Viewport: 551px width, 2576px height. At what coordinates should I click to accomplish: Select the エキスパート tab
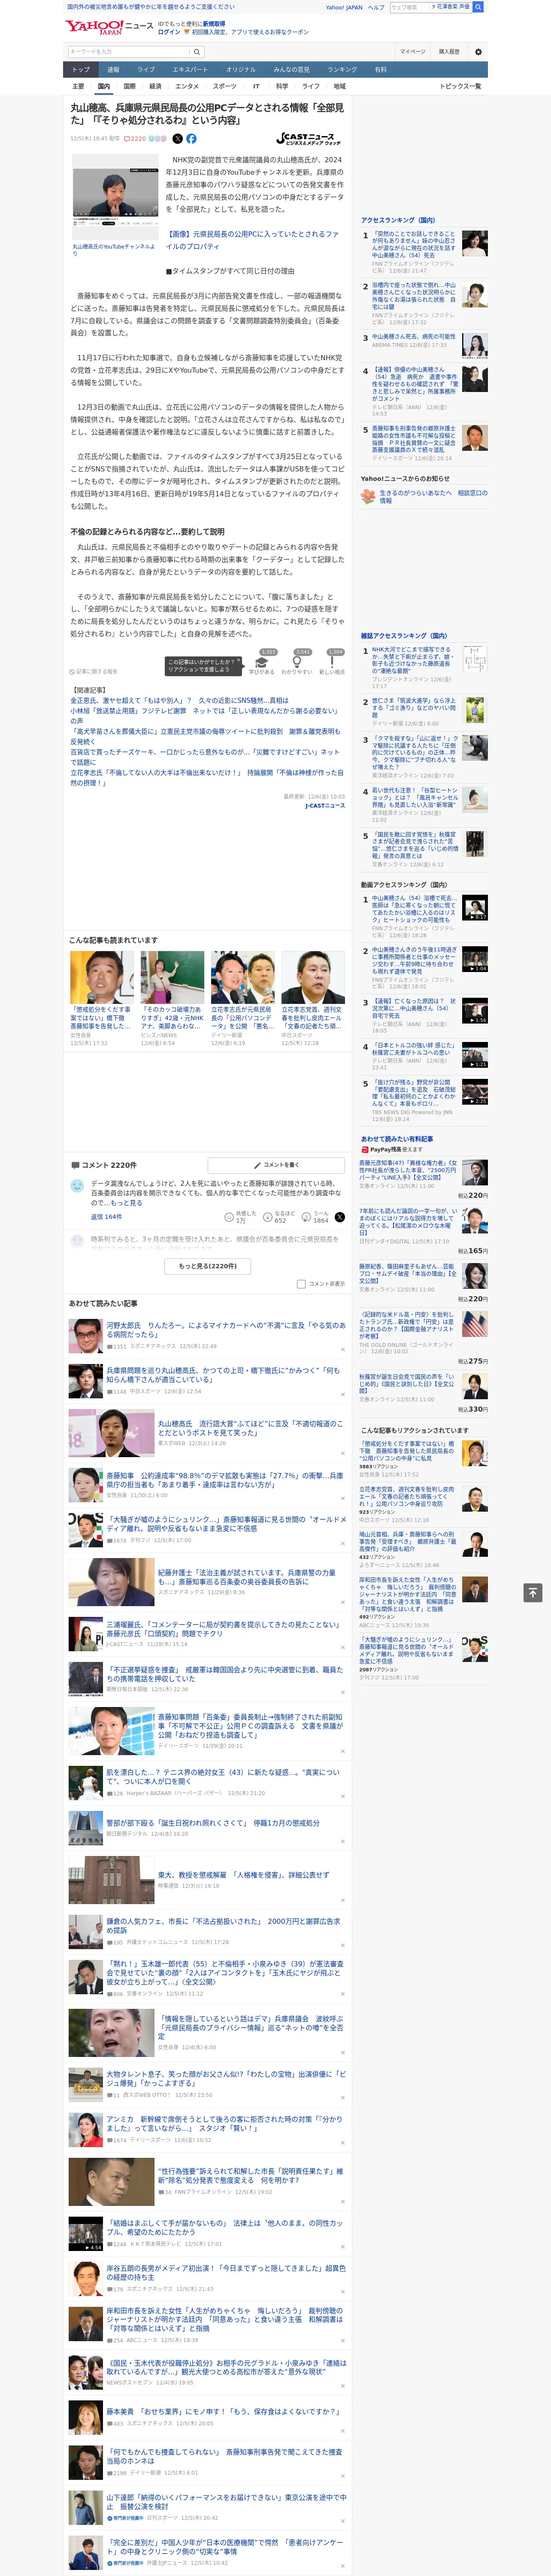pyautogui.click(x=190, y=70)
